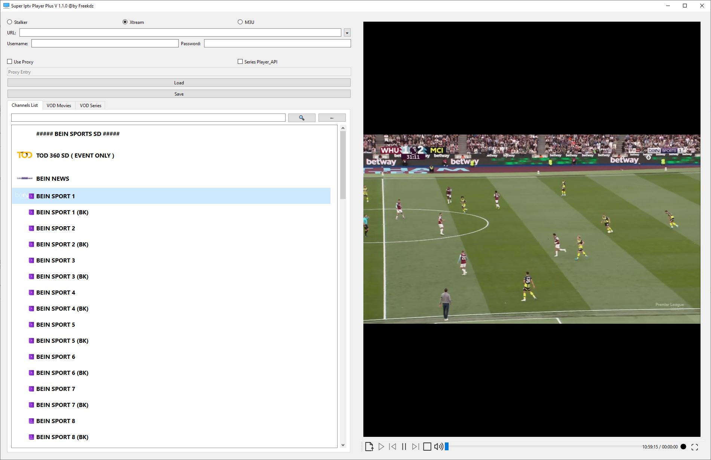Select the 'BEIN SPORT 8' channel text
The image size is (711, 460).
[x=55, y=421]
